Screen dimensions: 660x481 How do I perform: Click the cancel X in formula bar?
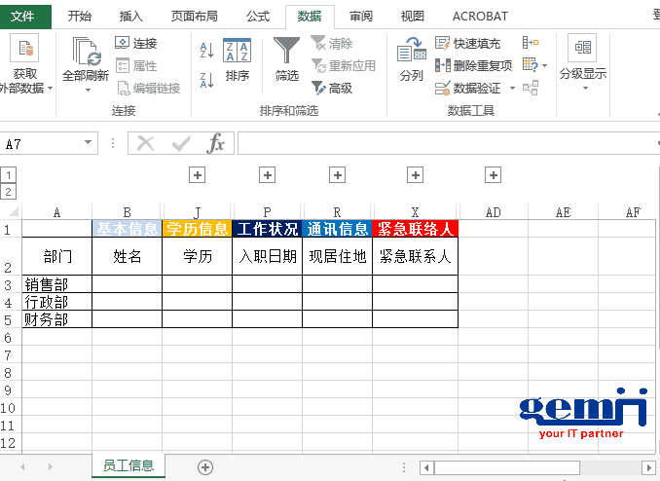(146, 144)
